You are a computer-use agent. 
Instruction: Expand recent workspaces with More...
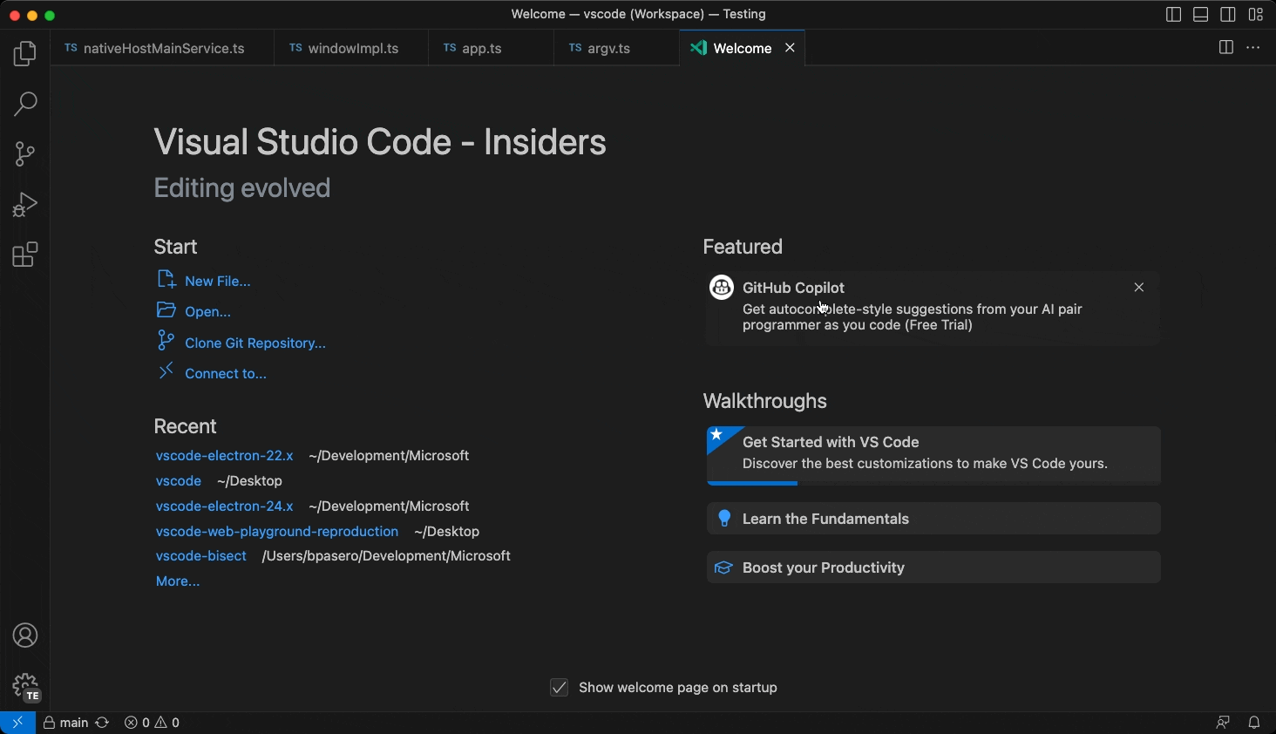tap(177, 581)
